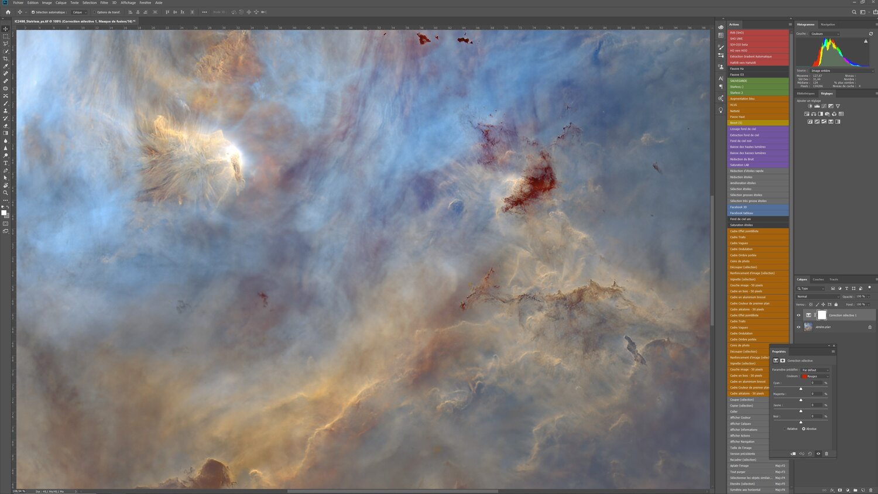Switch to the Bibliothèques tab
The height and width of the screenshot is (494, 878).
click(x=805, y=93)
